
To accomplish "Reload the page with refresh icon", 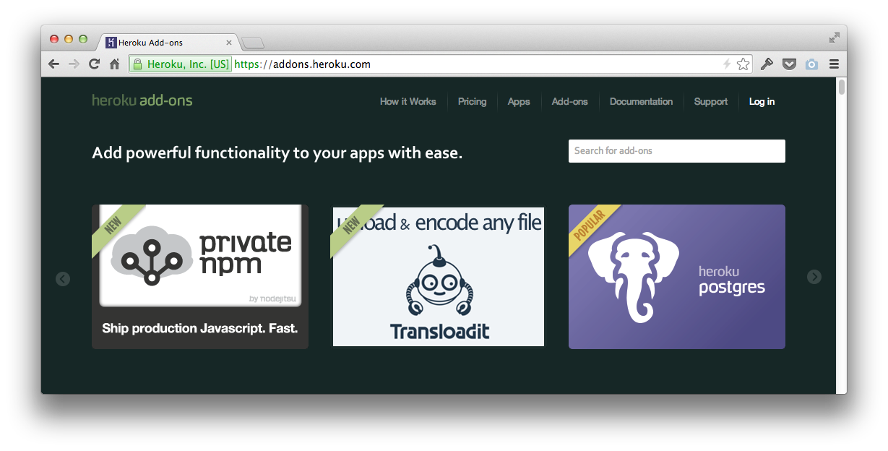I will point(94,64).
